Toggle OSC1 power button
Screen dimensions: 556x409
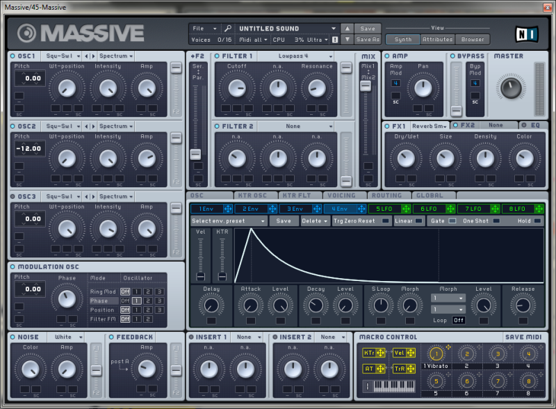(13, 56)
